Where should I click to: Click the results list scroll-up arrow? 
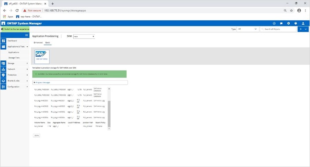tap(109, 89)
